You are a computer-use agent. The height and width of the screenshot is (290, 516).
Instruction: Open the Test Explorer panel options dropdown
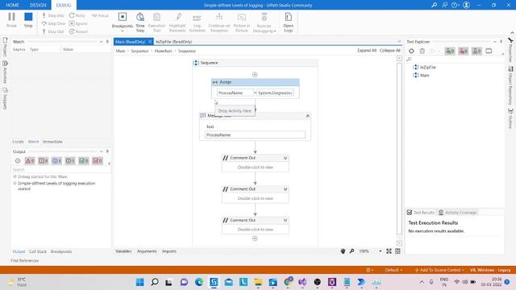494,42
